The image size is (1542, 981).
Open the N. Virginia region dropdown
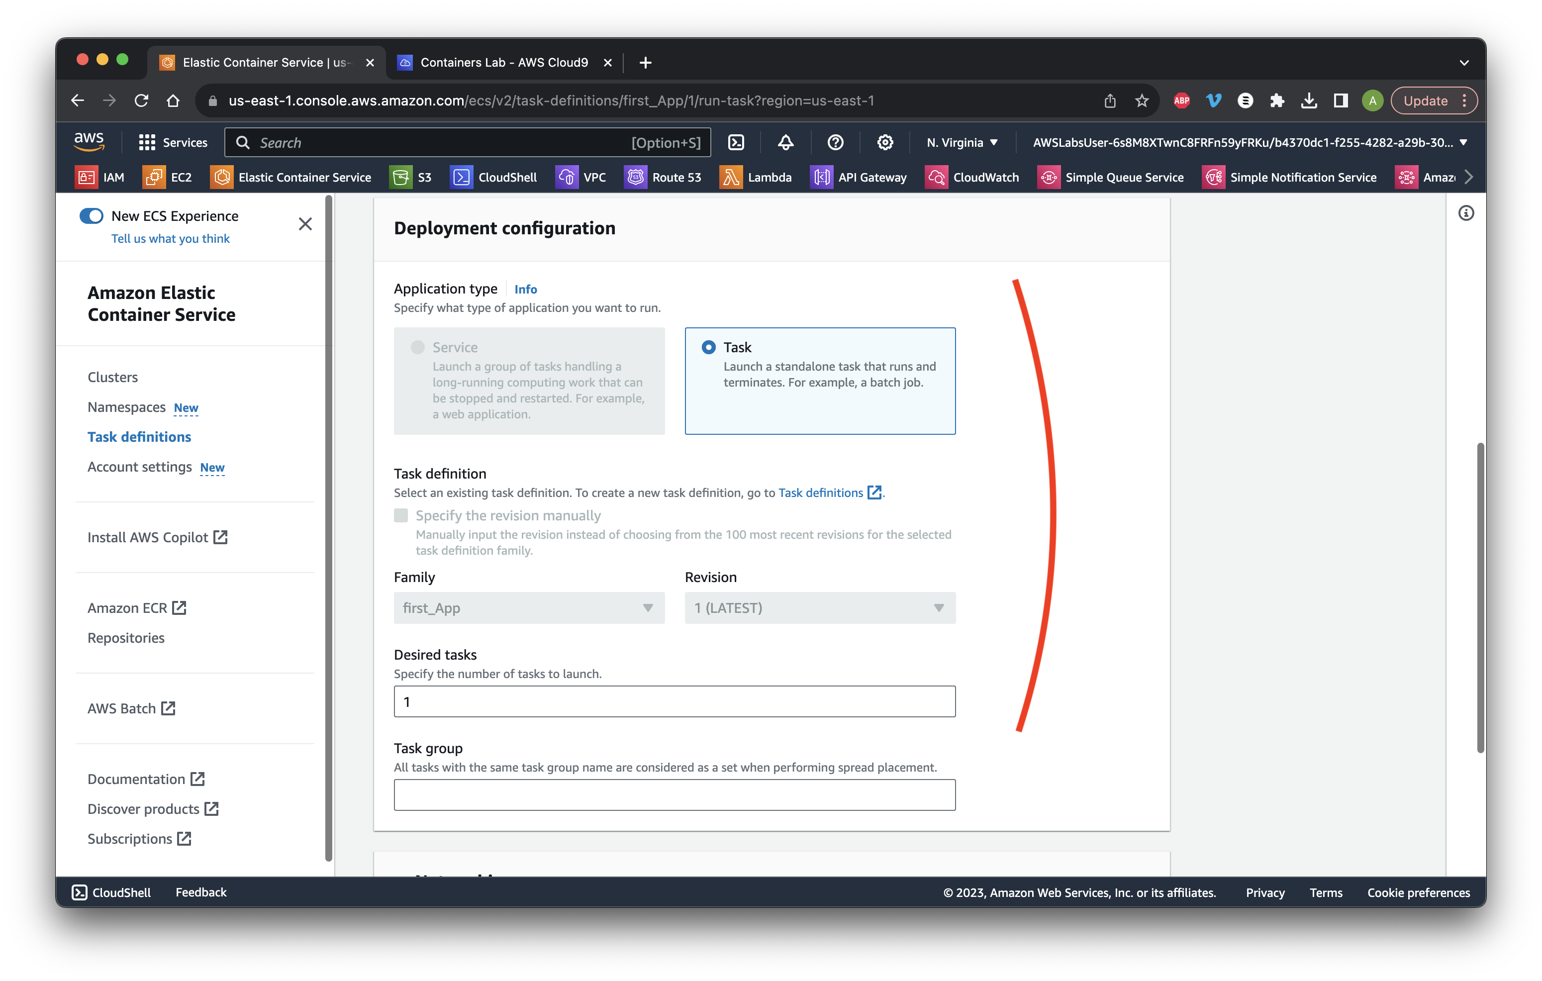(962, 142)
